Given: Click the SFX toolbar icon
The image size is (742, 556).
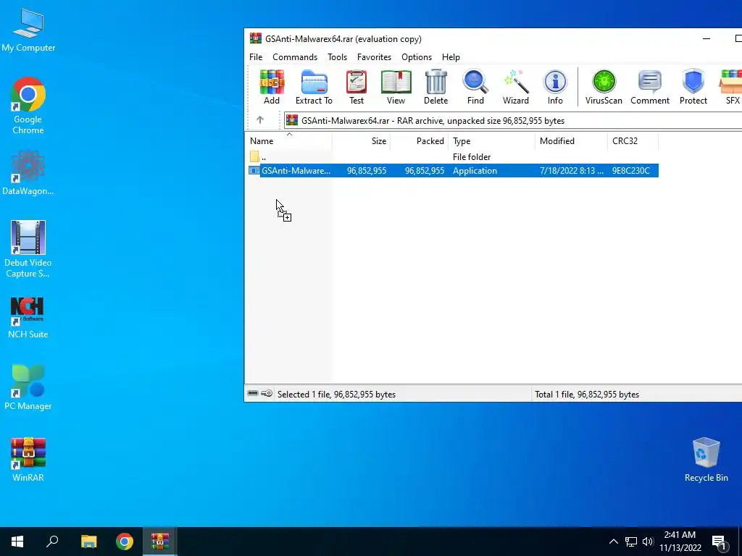Looking at the screenshot, I should click(x=730, y=87).
